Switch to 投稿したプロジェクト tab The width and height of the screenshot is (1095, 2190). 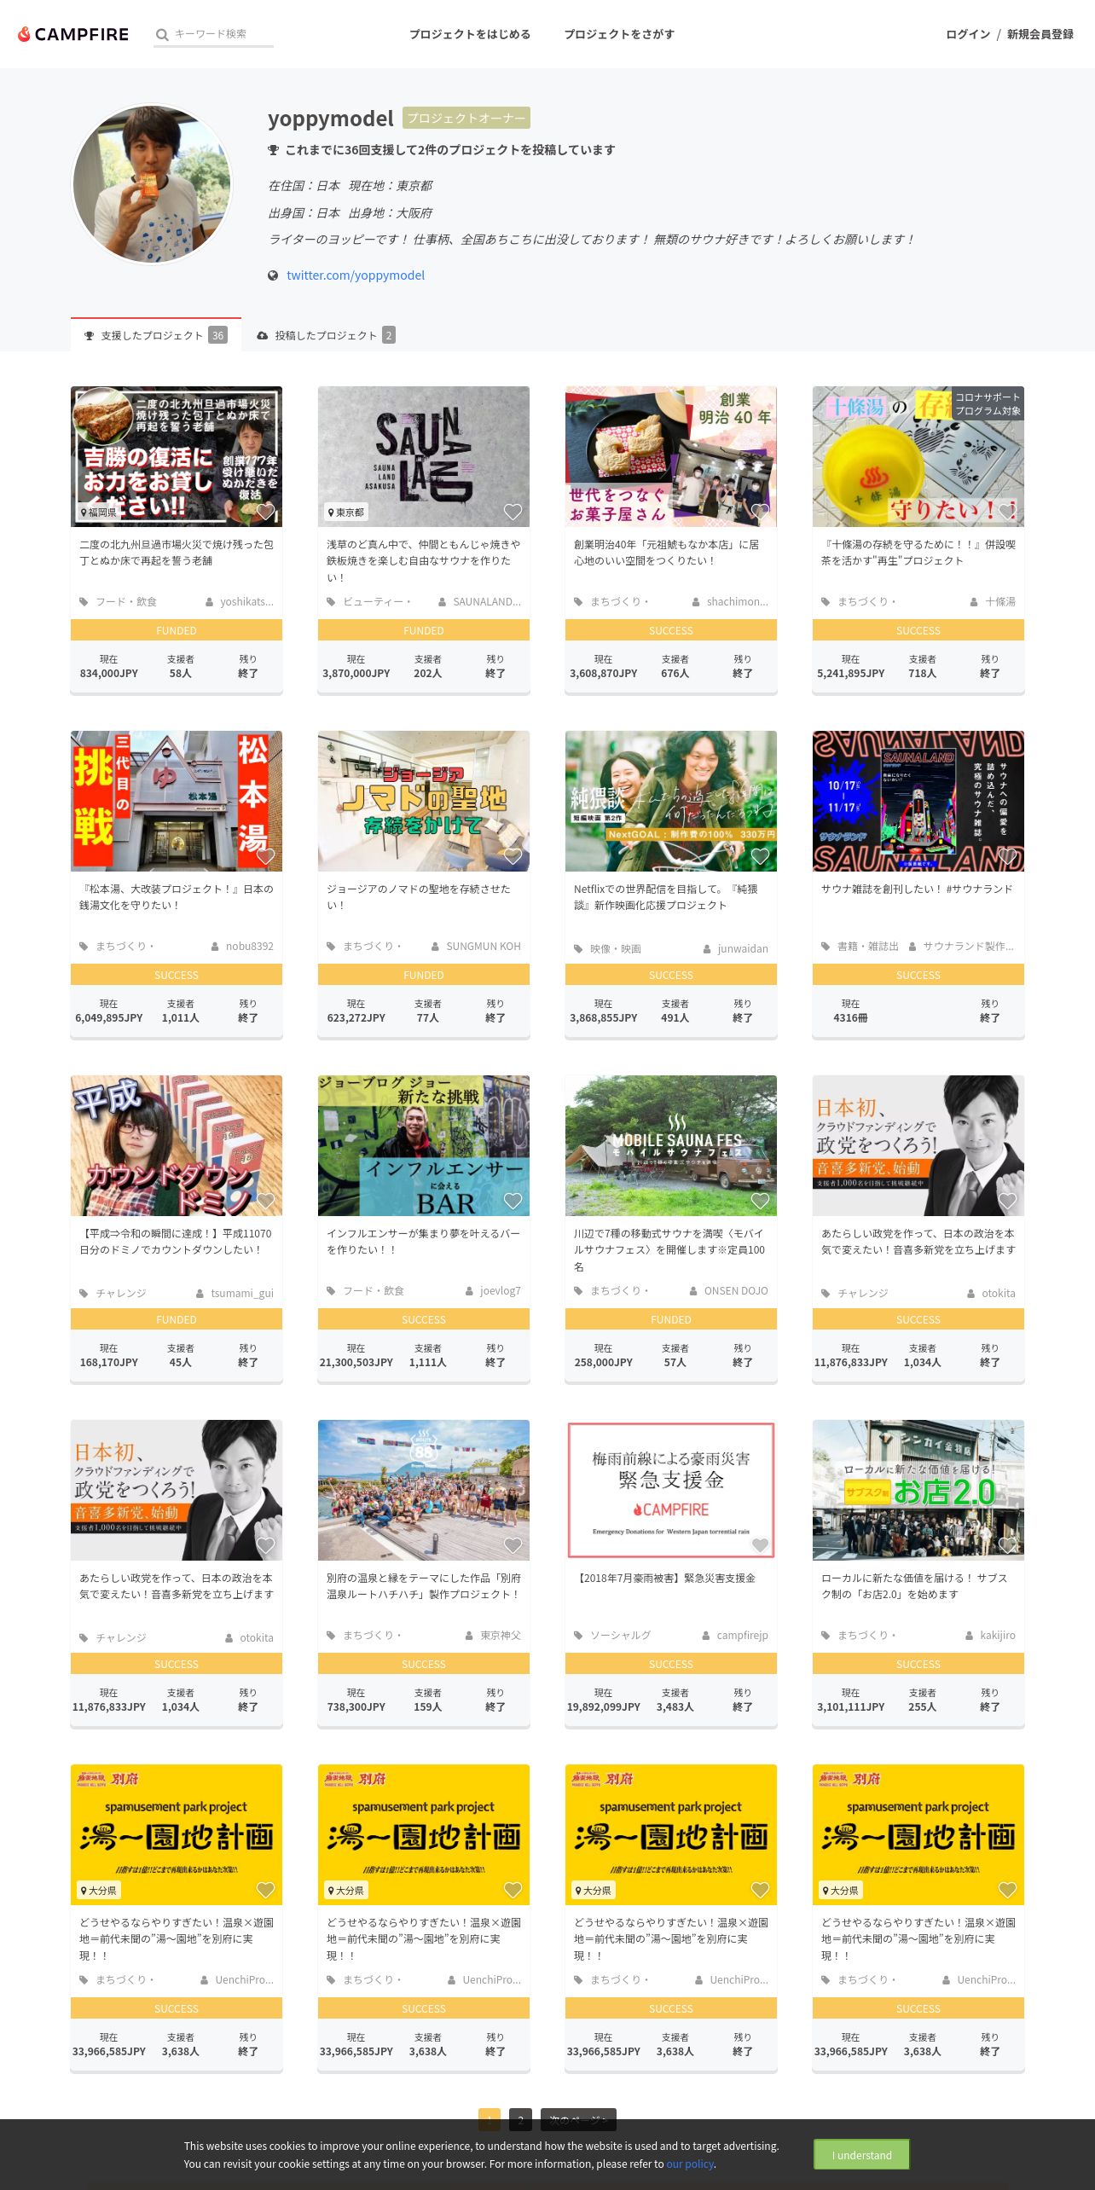pos(326,335)
